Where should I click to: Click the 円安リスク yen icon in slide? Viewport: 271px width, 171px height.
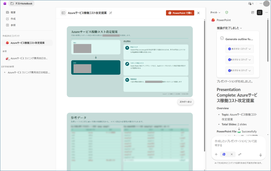click(x=127, y=48)
